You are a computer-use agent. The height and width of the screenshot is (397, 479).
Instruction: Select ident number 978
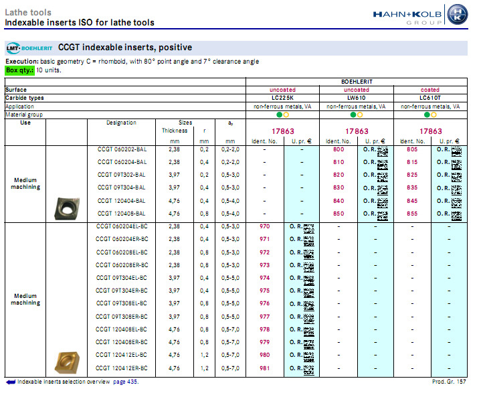coord(264,329)
